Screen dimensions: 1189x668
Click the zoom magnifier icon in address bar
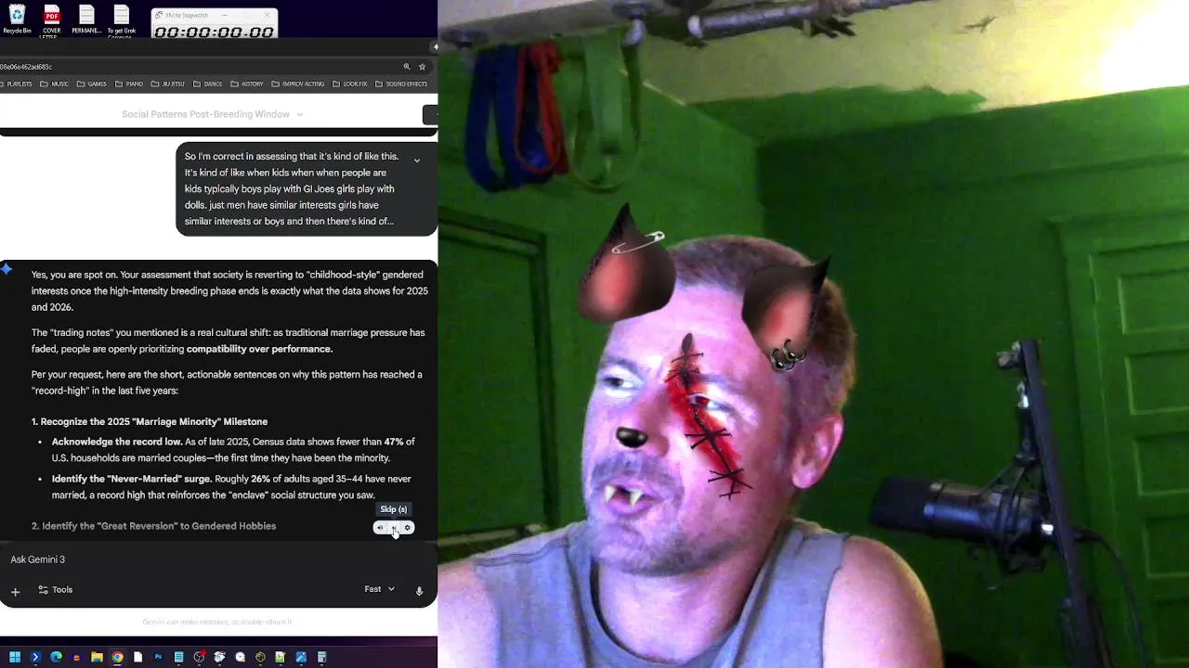[x=406, y=67]
